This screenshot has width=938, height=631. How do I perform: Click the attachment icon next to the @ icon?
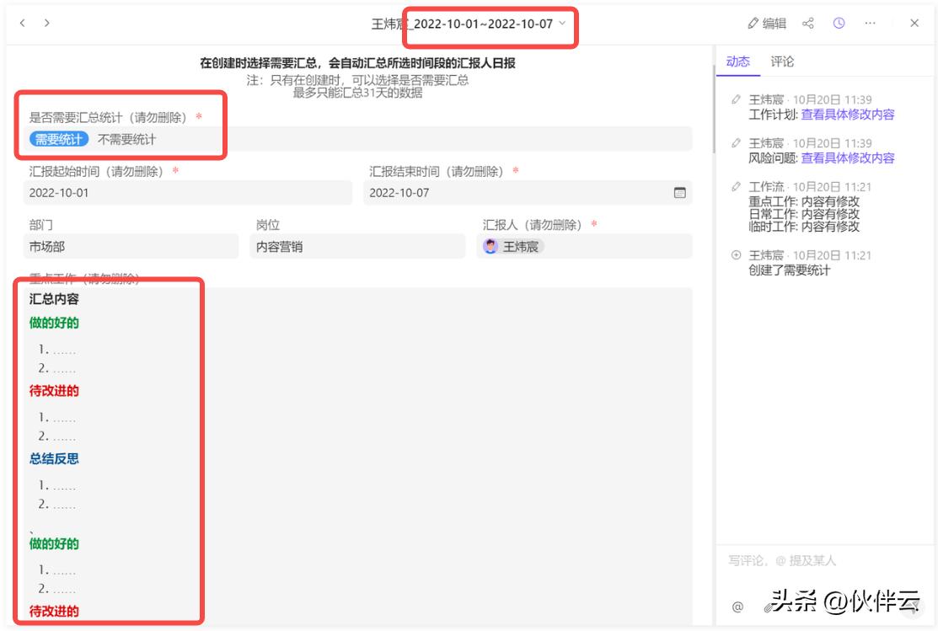767,606
